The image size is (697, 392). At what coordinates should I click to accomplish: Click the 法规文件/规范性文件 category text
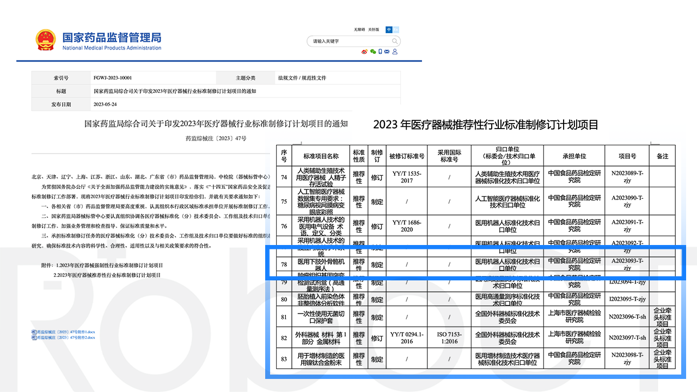click(302, 78)
